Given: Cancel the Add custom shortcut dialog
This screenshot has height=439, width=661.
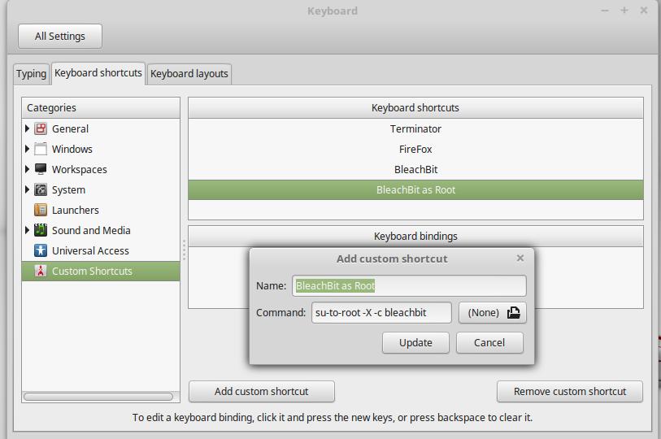Looking at the screenshot, I should (x=489, y=342).
